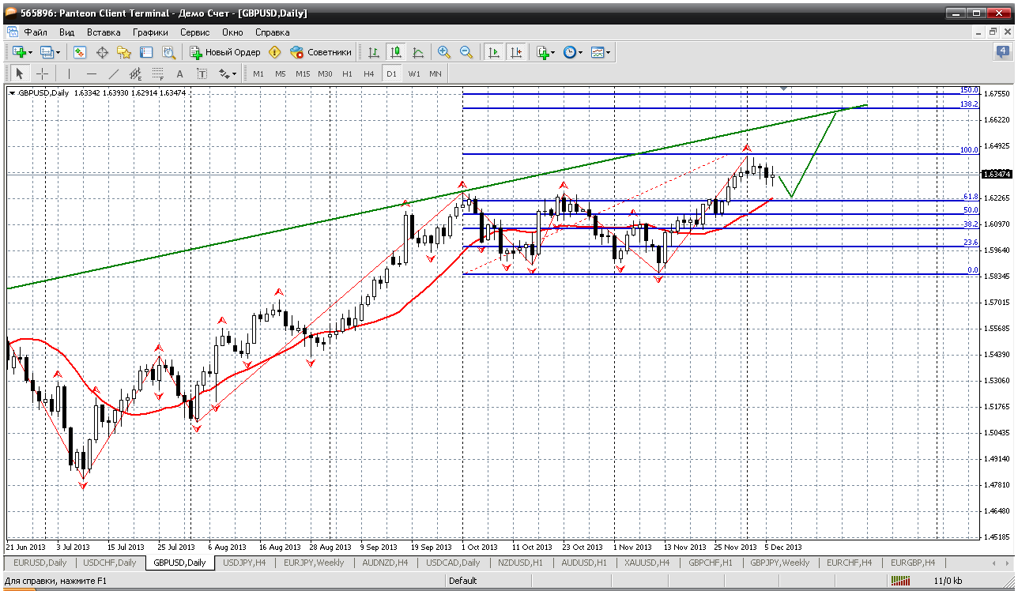This screenshot has height=591, width=1018.
Task: Draw a vertical line on chart
Action: [70, 73]
